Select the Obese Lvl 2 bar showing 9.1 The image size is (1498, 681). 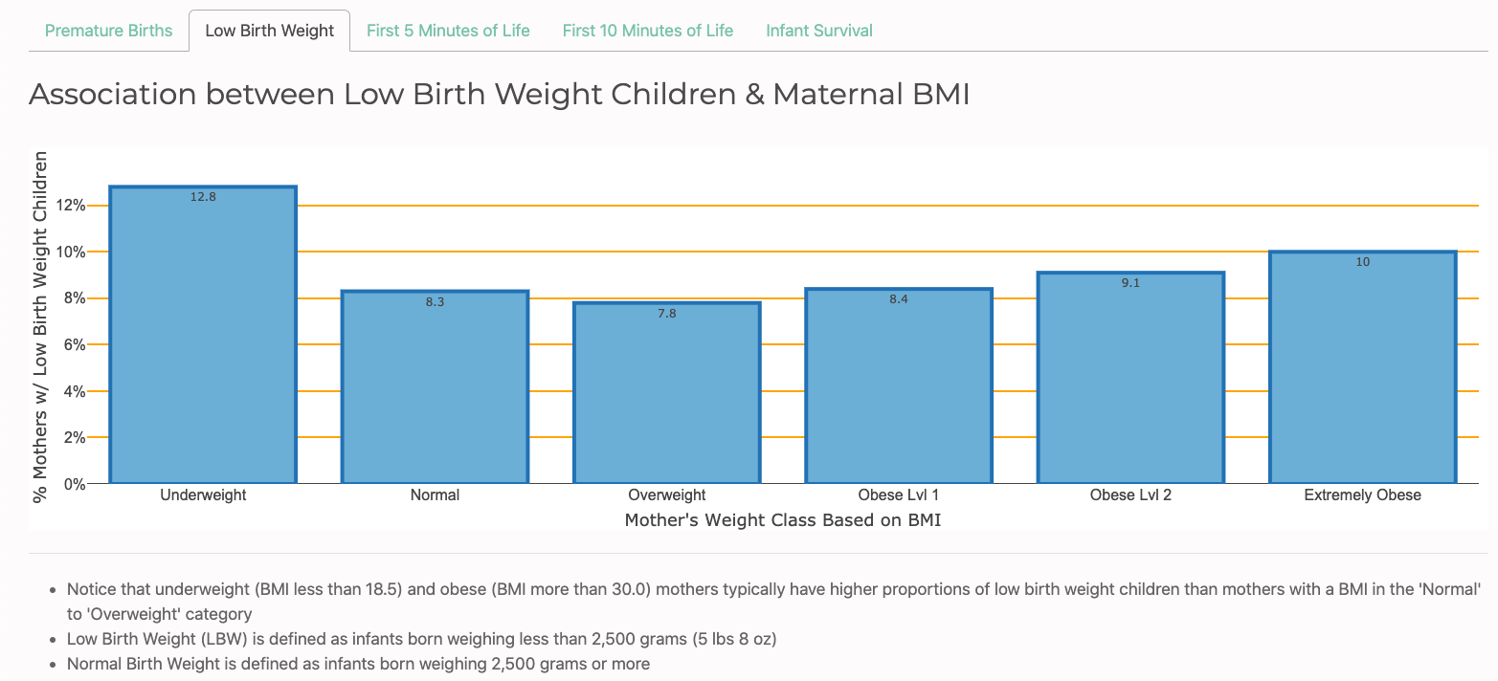point(1130,378)
